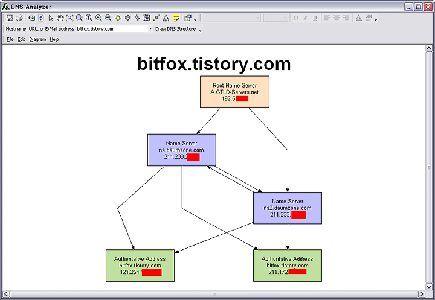Select the hand pan tool

coord(60,18)
